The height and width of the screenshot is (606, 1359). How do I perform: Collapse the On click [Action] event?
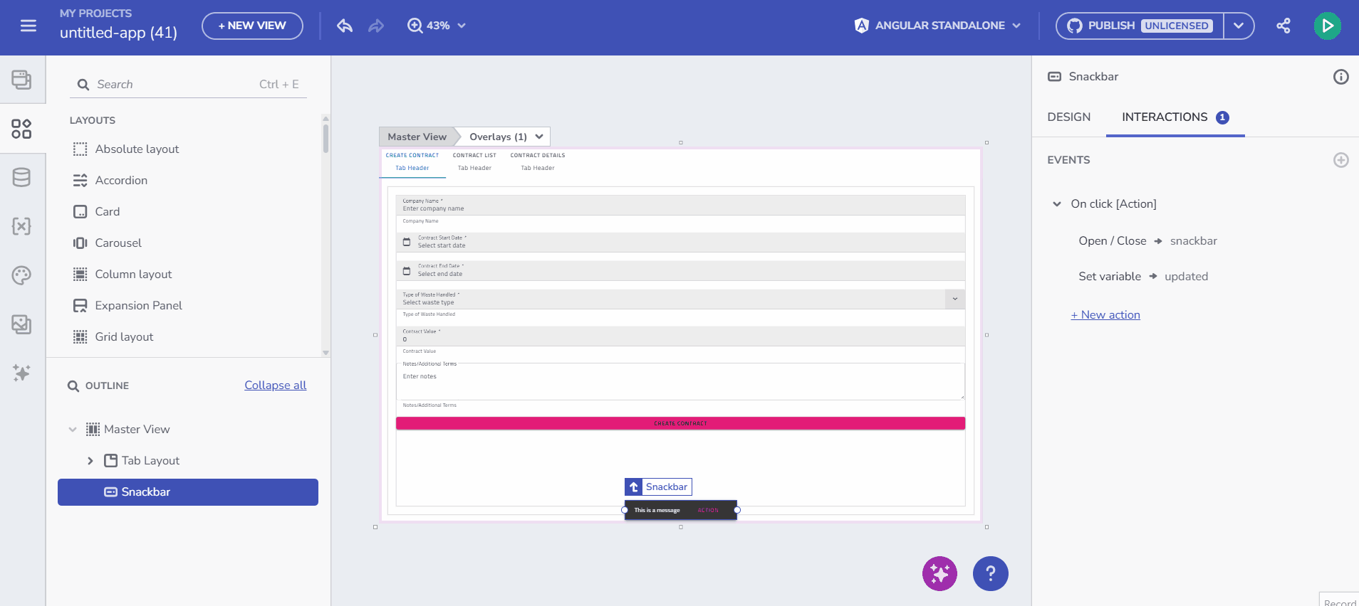coord(1057,204)
